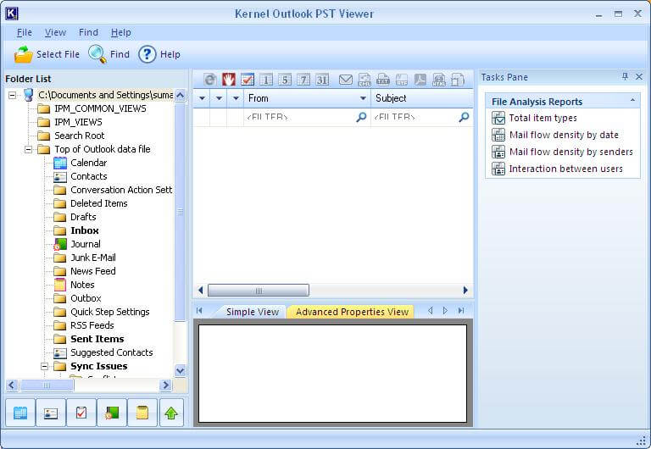The image size is (651, 449).
Task: Collapse the Sync Issues folder
Action: tap(44, 367)
